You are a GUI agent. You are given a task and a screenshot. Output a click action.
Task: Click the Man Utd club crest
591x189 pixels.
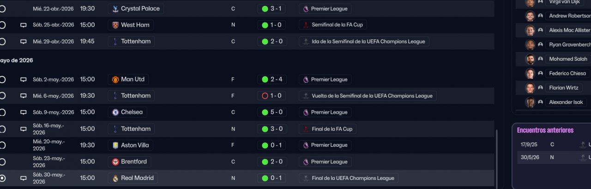[115, 80]
